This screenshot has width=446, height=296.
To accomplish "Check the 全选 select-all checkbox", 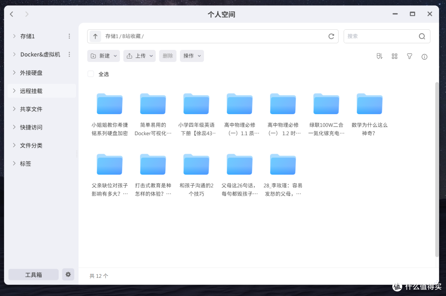I will [x=91, y=74].
